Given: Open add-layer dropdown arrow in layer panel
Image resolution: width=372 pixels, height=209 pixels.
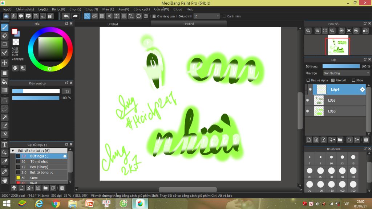Looking at the screenshot, I should pos(332,140).
